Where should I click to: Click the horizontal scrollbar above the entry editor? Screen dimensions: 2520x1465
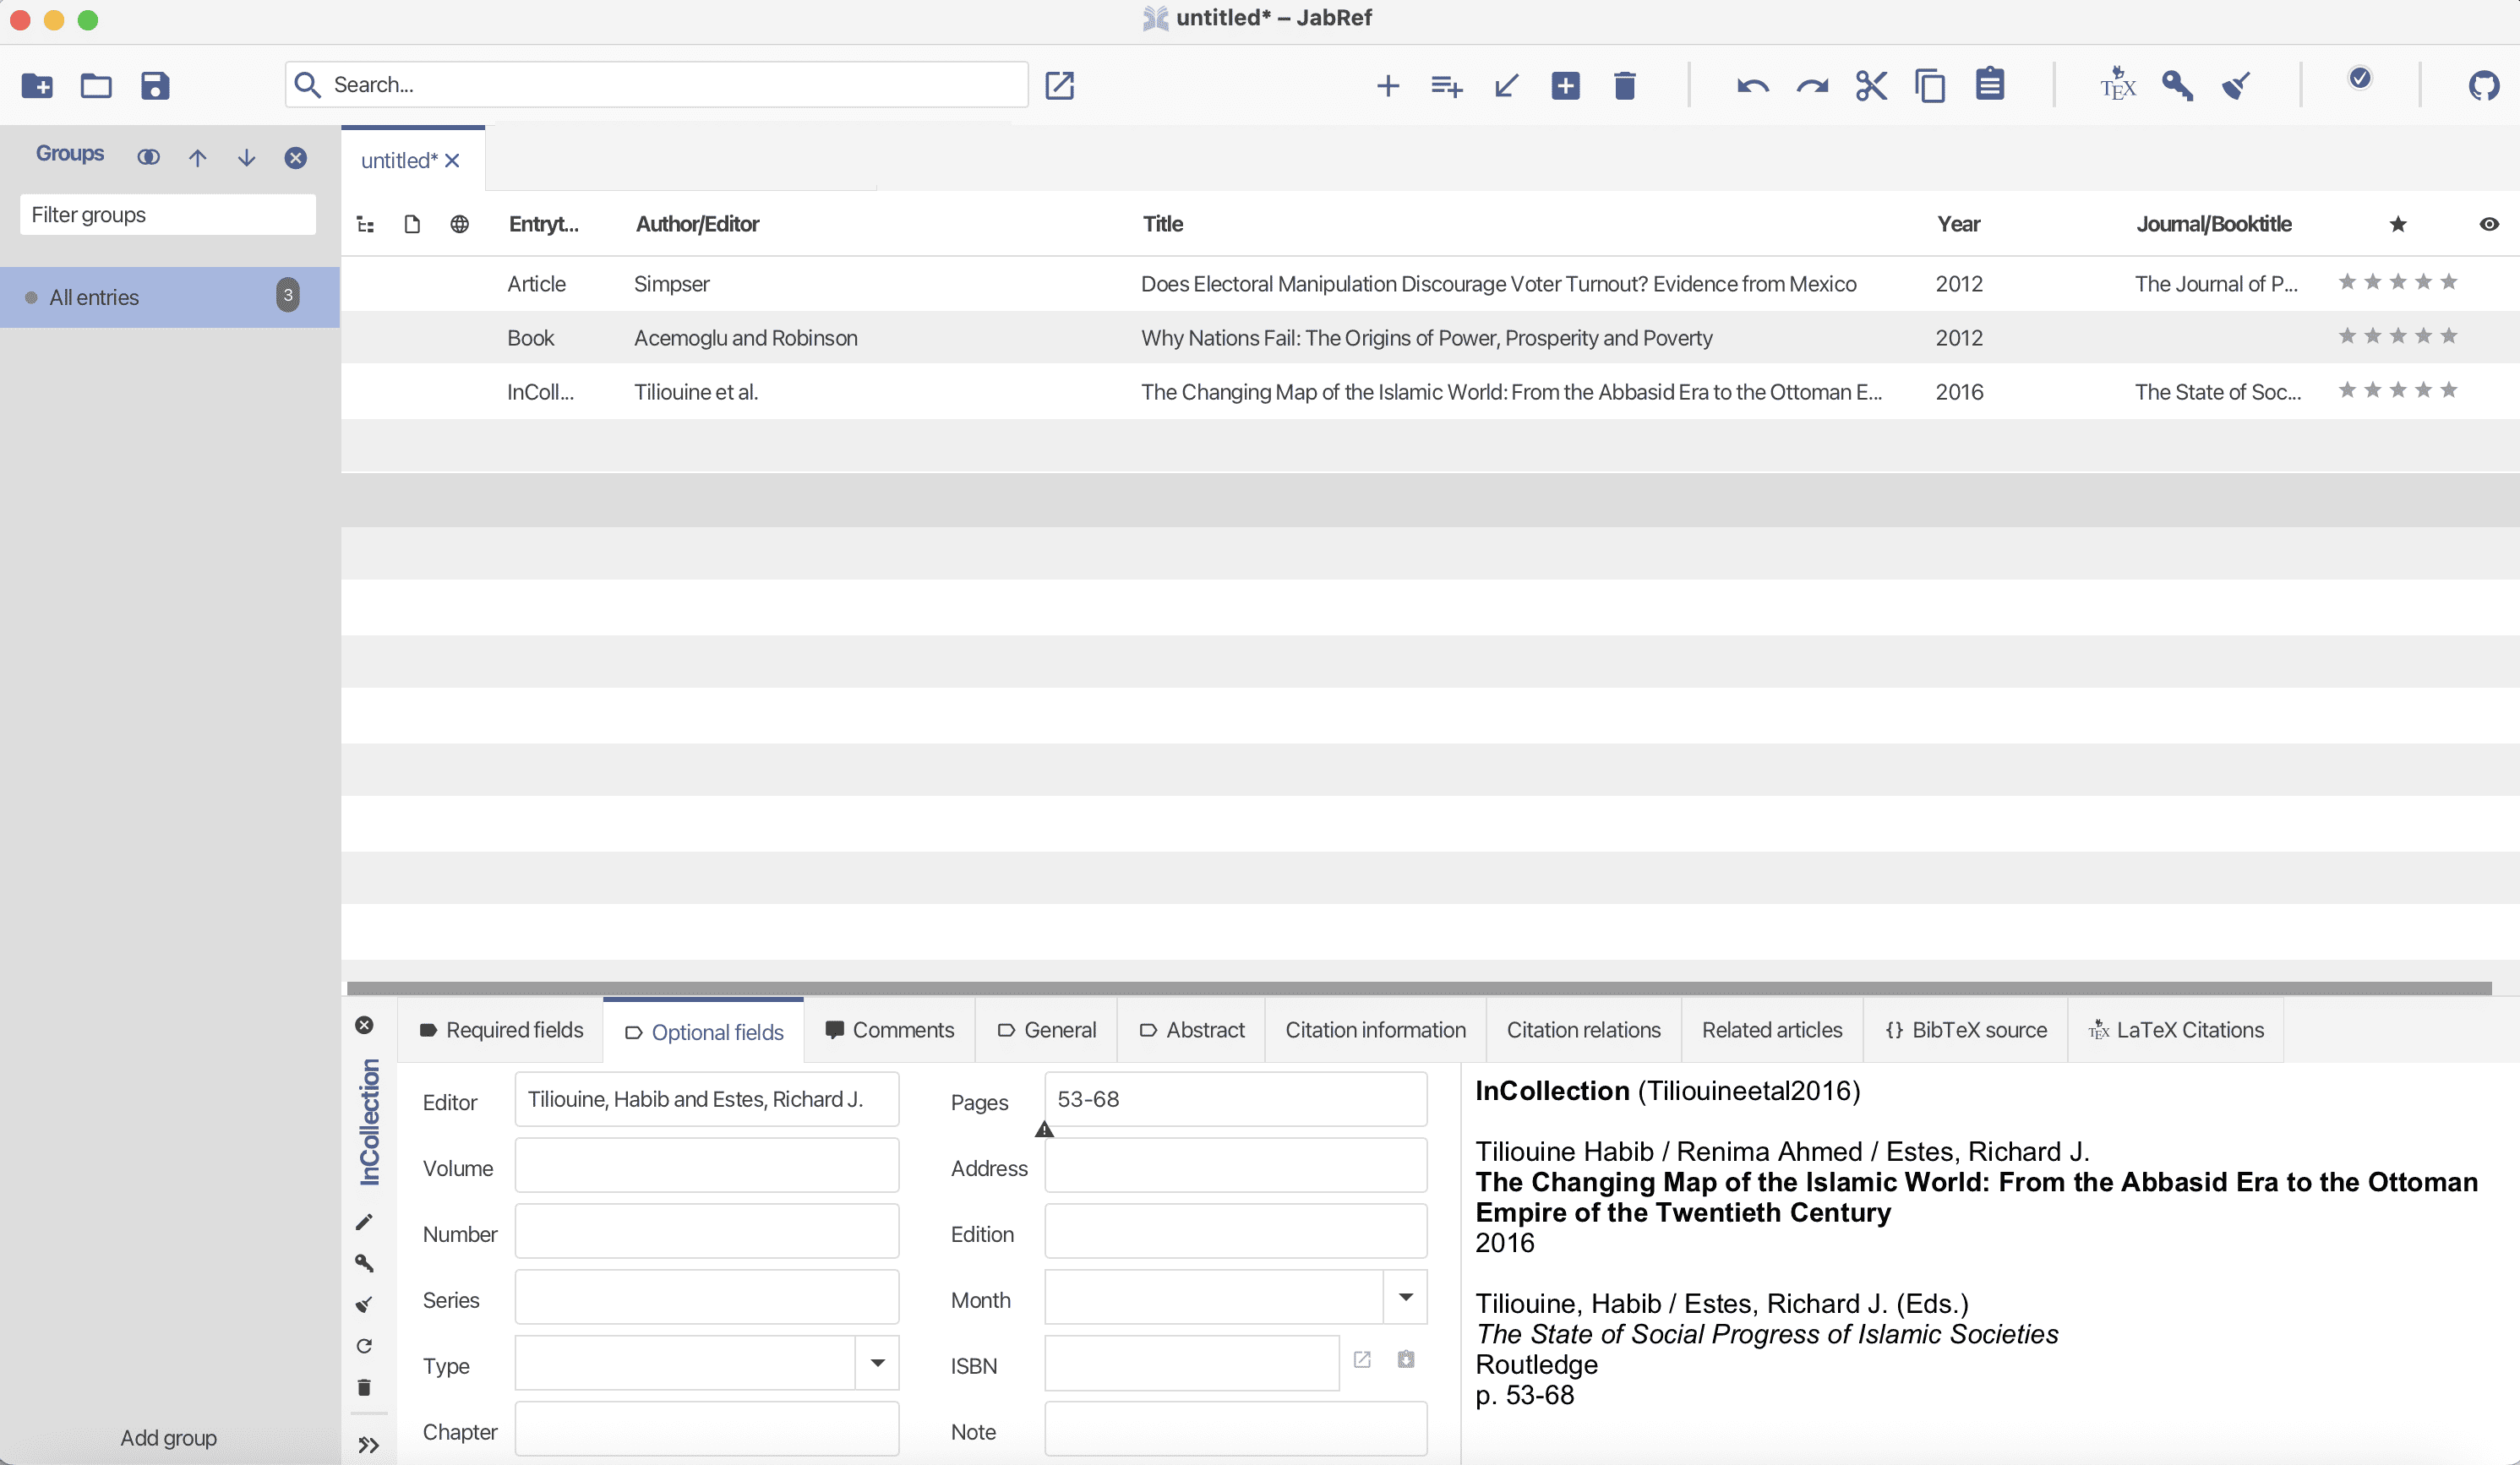1418,988
